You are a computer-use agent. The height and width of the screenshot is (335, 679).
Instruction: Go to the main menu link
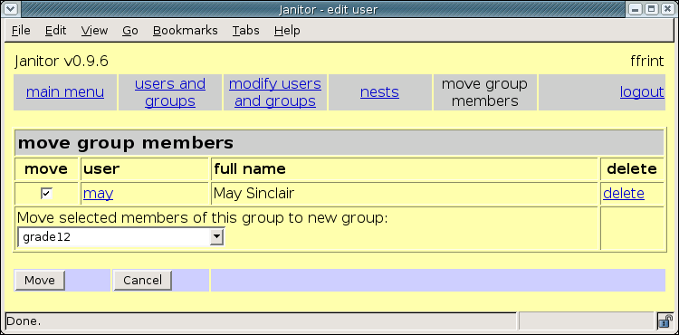click(65, 92)
